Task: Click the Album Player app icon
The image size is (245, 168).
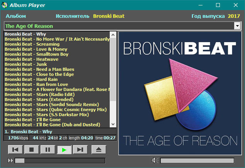Action: pyautogui.click(x=5, y=5)
